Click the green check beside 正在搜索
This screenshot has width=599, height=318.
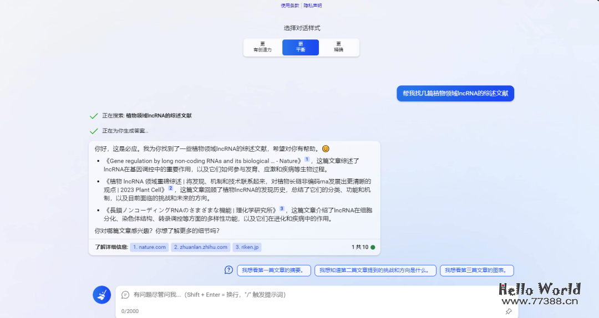coord(94,116)
